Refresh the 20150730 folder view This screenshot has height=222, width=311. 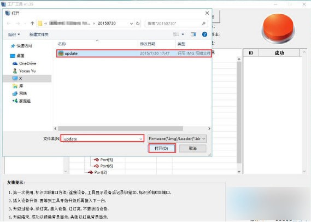click(138, 24)
